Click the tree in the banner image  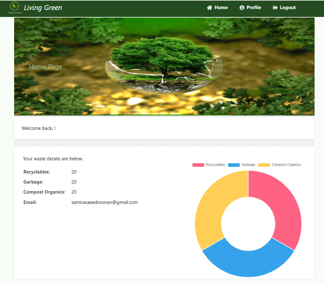click(163, 56)
